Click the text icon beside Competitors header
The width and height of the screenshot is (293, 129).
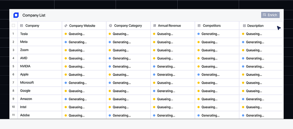click(x=199, y=26)
